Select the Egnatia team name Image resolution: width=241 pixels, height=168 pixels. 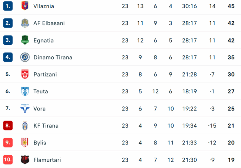pos(43,40)
